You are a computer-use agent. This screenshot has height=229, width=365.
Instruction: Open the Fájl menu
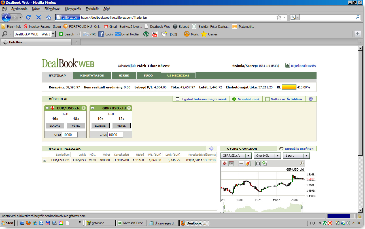pyautogui.click(x=4, y=9)
